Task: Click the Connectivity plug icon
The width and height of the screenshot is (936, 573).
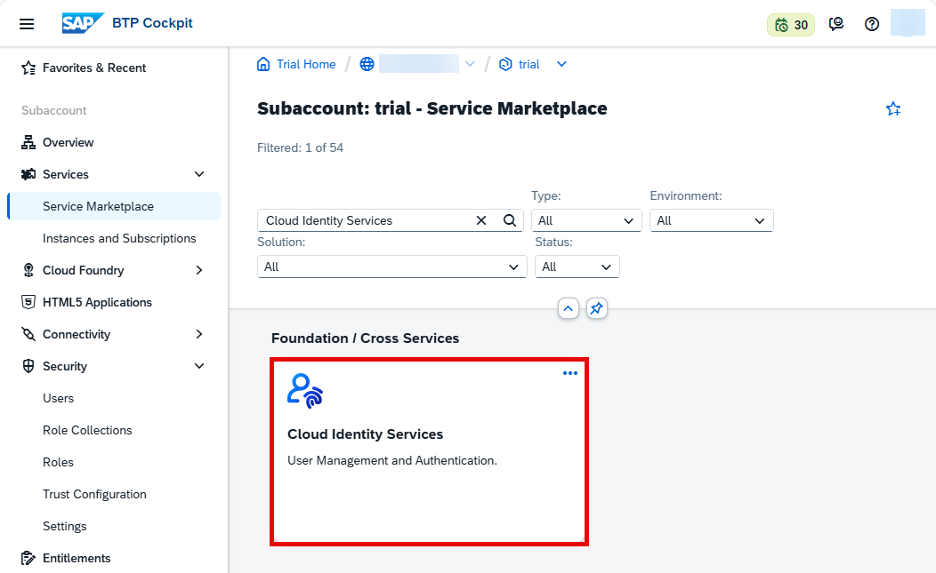Action: point(28,334)
